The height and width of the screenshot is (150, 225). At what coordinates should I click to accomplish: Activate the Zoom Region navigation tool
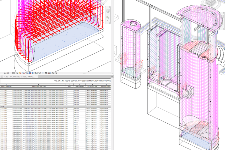coord(108,17)
